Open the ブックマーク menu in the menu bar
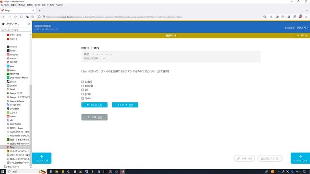The image size is (310, 174). coord(40,5)
